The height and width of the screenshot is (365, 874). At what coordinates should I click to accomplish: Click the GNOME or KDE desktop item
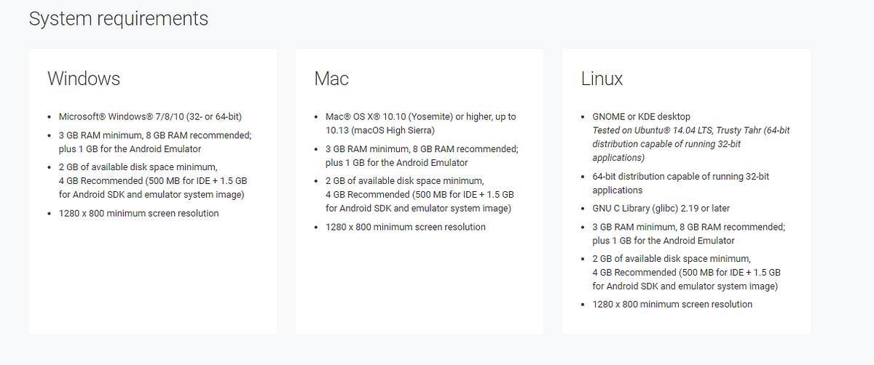pos(641,117)
